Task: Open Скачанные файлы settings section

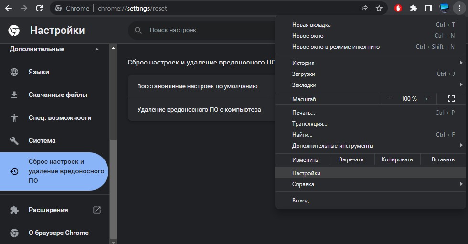Action: pos(54,95)
